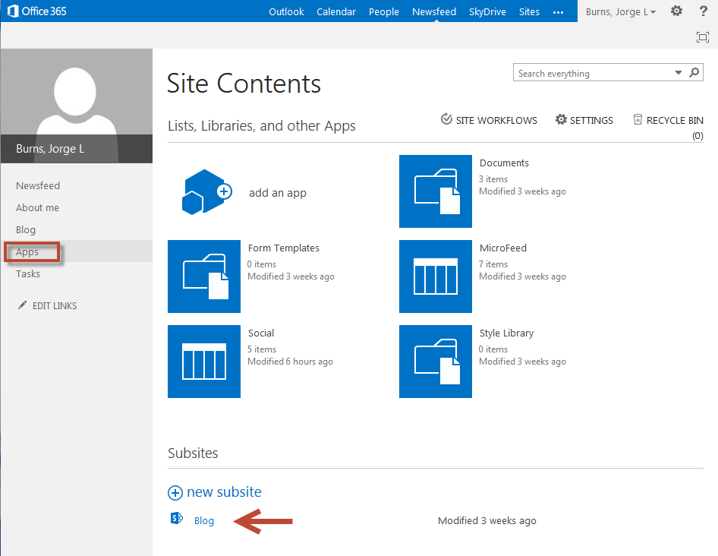Open the Style Library tile
718x556 pixels.
[435, 362]
